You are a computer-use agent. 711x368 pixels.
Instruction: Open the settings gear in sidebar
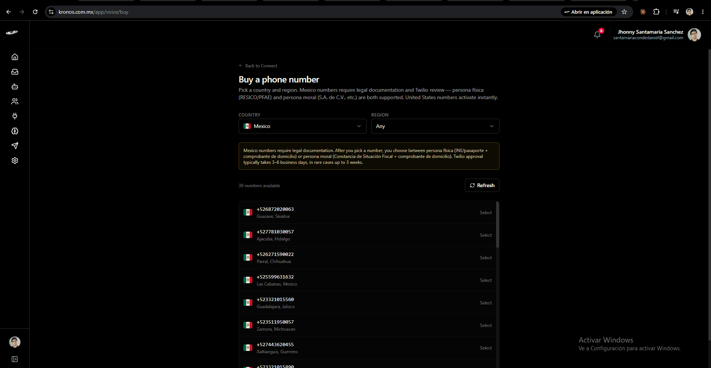point(15,161)
